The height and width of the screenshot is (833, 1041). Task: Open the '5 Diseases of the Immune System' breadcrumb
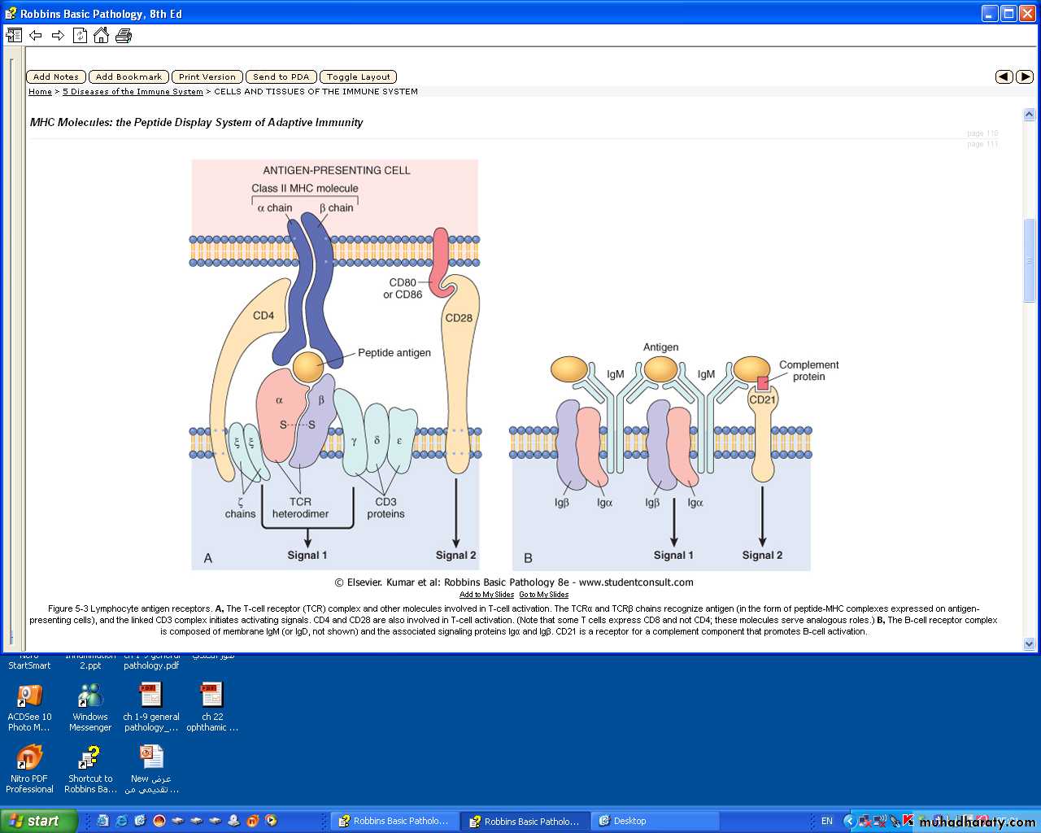[x=133, y=92]
